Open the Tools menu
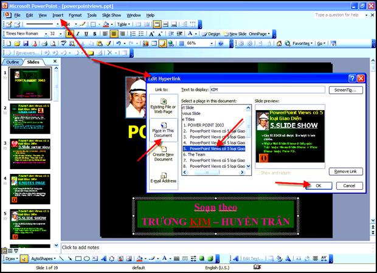 pyautogui.click(x=92, y=15)
